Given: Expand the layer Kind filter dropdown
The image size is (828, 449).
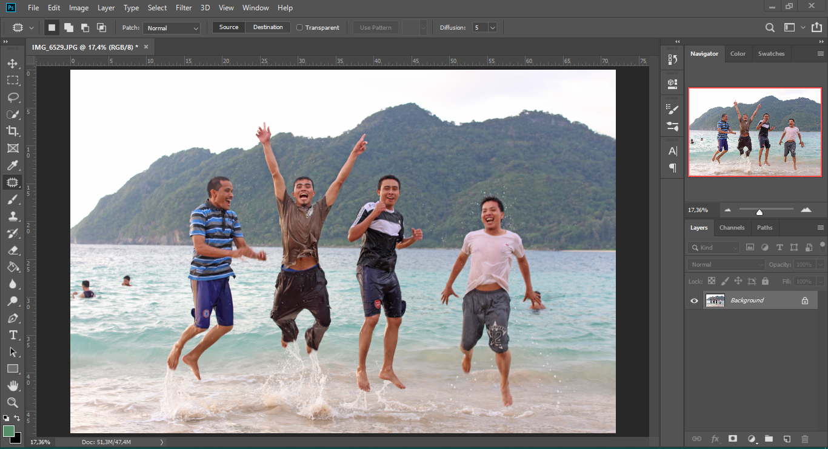Looking at the screenshot, I should tap(713, 247).
